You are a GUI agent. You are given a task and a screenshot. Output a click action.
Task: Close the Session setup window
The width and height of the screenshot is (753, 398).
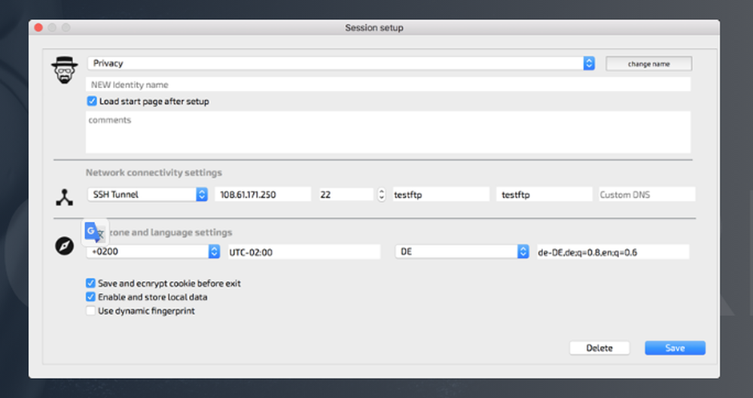tap(38, 28)
